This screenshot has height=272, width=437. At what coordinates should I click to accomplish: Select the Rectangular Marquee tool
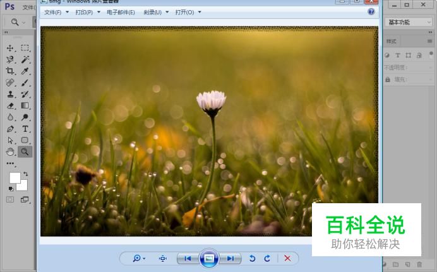(25, 48)
